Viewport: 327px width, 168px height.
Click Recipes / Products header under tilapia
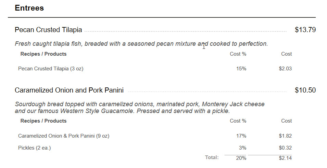tap(43, 54)
